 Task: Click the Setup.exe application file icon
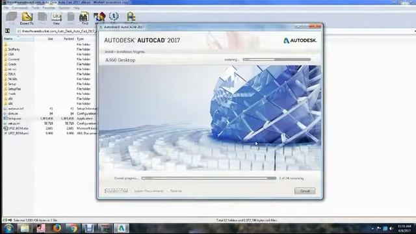coord(6,118)
